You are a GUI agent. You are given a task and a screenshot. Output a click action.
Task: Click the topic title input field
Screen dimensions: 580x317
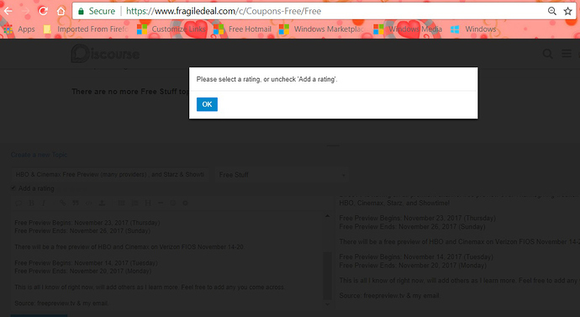(x=110, y=175)
